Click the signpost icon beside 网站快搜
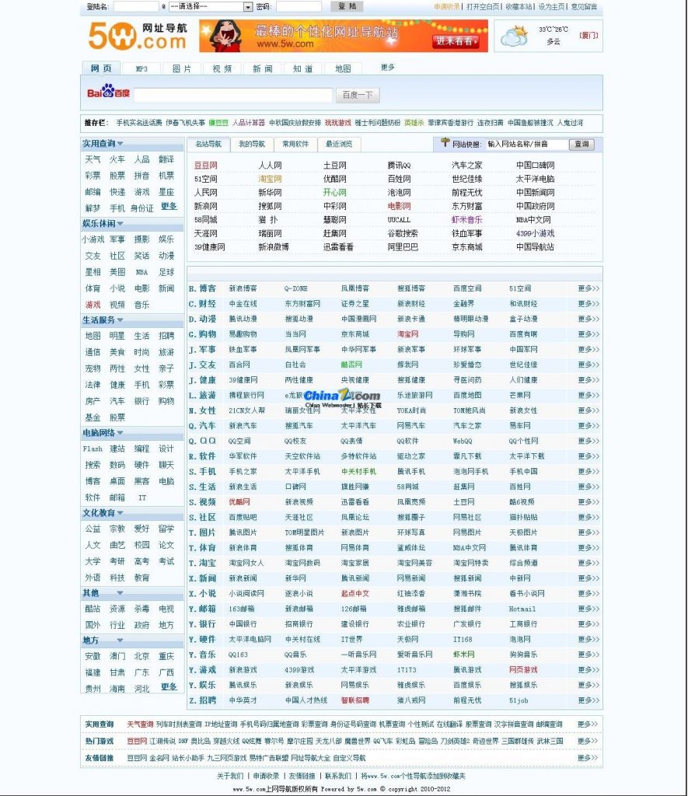Image resolution: width=688 pixels, height=796 pixels. coord(445,143)
